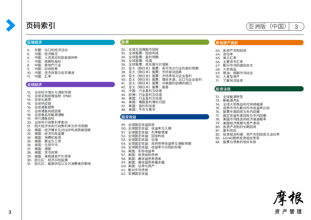The width and height of the screenshot is (311, 220).
Task: Click the 亚洲版（中国）page badge
Action: pos(275,26)
